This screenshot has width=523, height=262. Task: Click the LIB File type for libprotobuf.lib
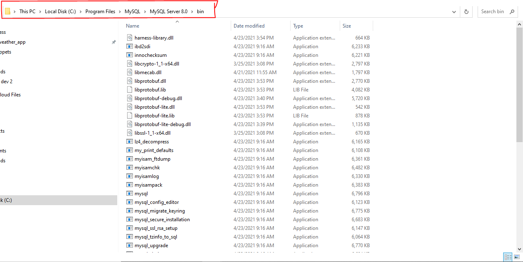pos(301,90)
